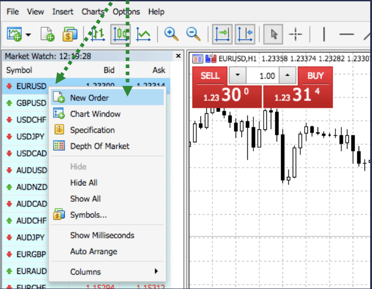
Task: Switch to line chart view
Action: pyautogui.click(x=143, y=34)
